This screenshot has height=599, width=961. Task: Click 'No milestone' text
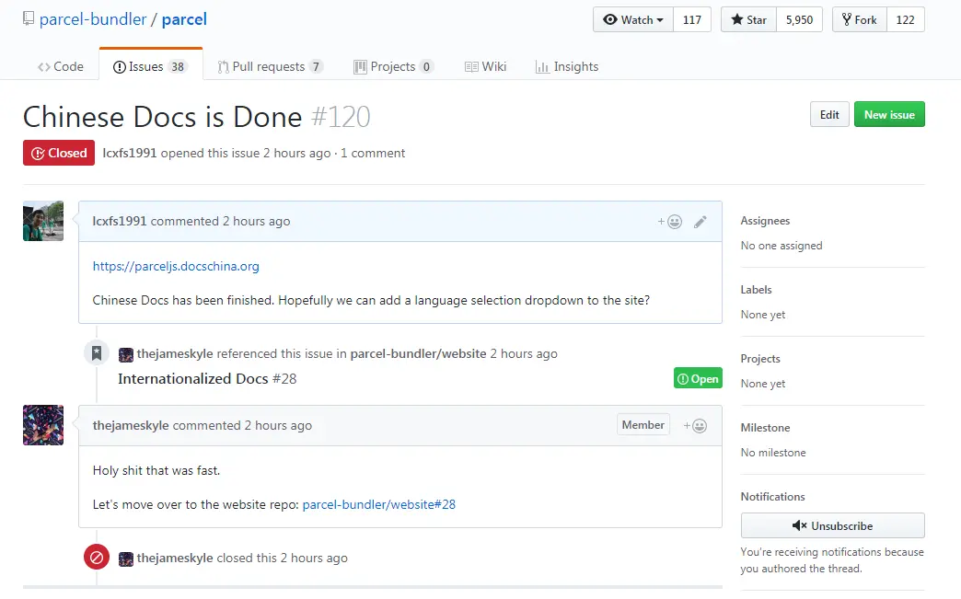[773, 453]
